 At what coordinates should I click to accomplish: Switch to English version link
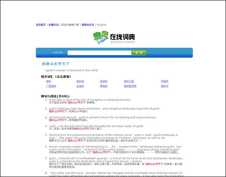point(102,25)
